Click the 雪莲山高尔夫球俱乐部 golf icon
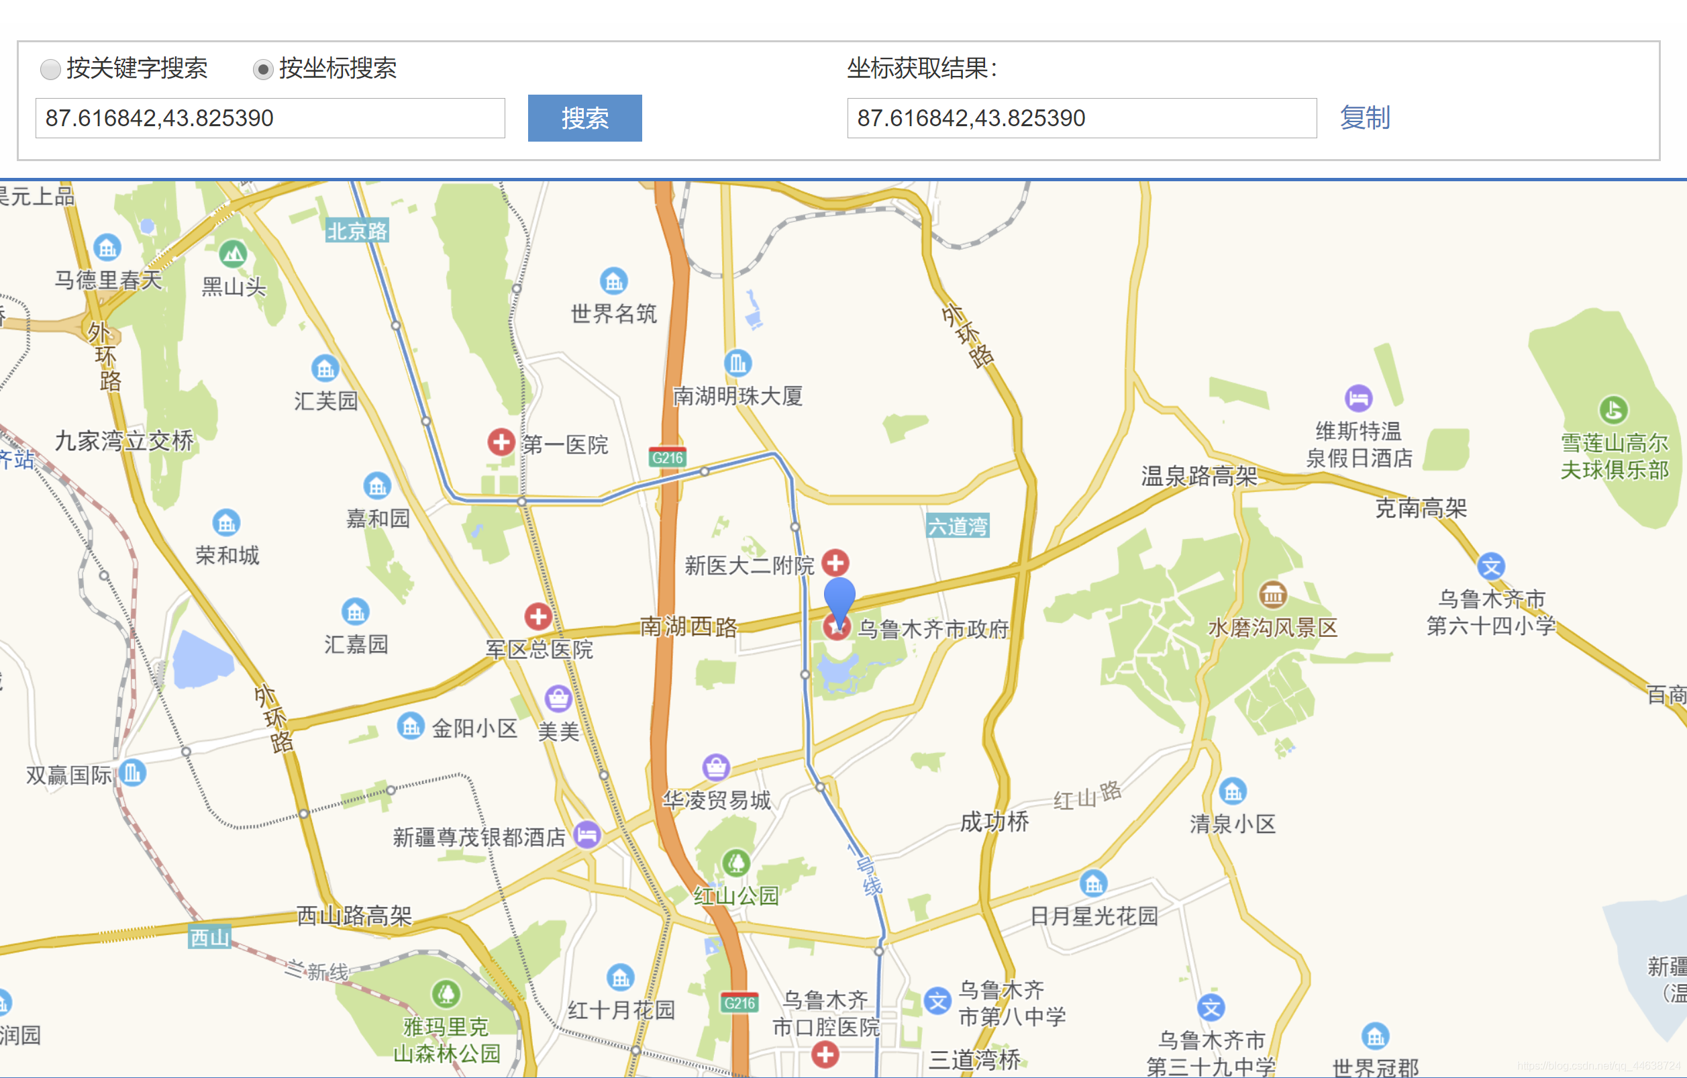Image resolution: width=1687 pixels, height=1078 pixels. coord(1613,409)
